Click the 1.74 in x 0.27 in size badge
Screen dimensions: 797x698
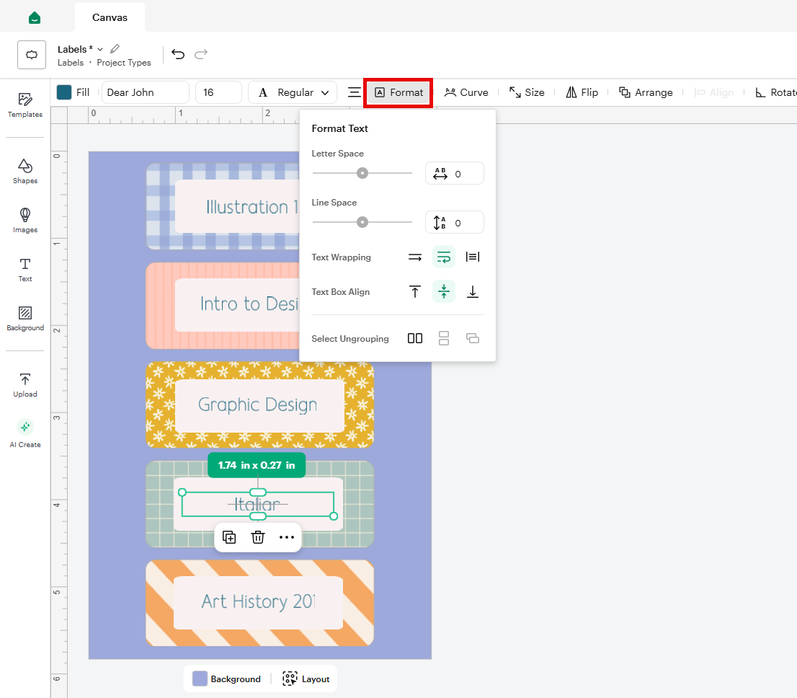pyautogui.click(x=257, y=465)
